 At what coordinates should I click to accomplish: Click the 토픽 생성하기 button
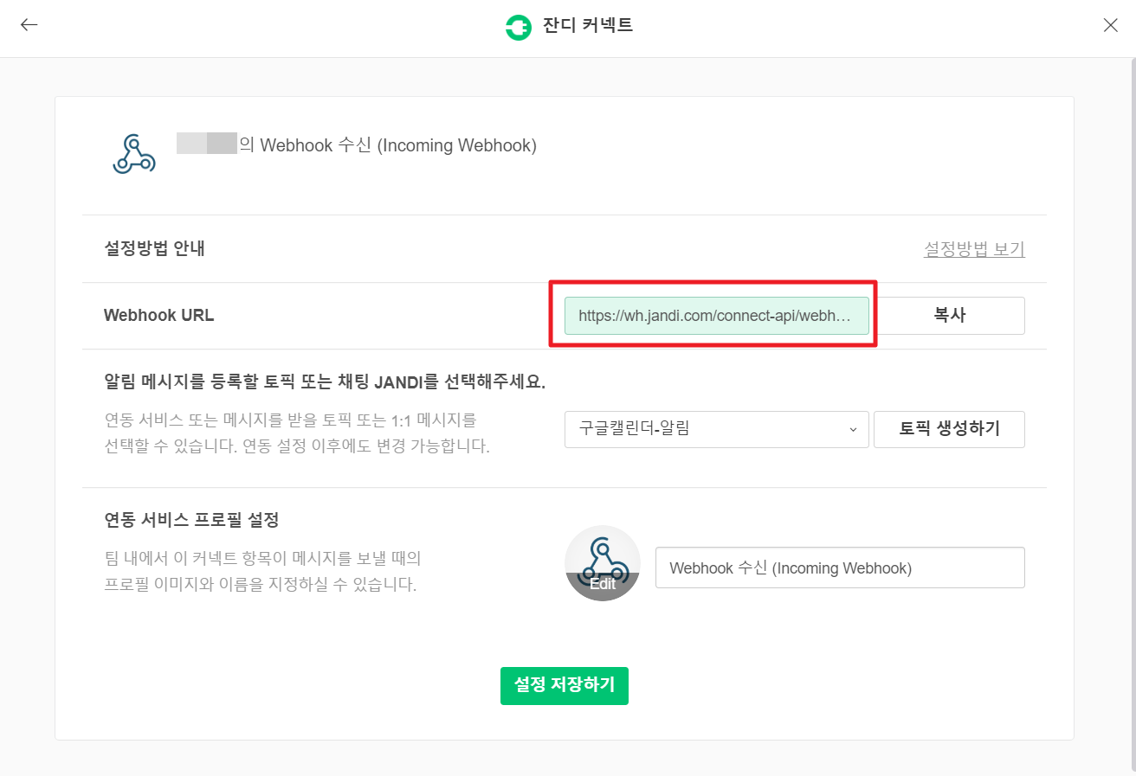[949, 429]
